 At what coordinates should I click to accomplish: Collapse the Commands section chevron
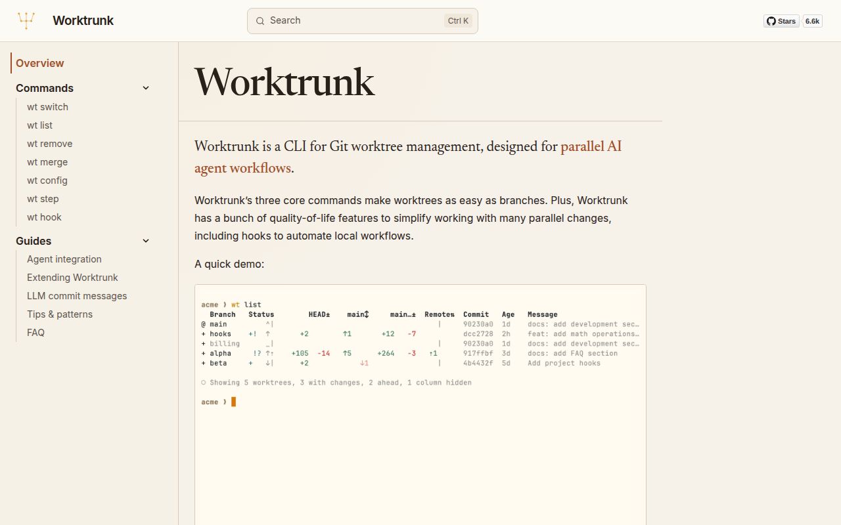pyautogui.click(x=146, y=88)
